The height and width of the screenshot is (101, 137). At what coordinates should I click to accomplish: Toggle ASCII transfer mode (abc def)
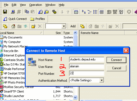(x=109, y=12)
